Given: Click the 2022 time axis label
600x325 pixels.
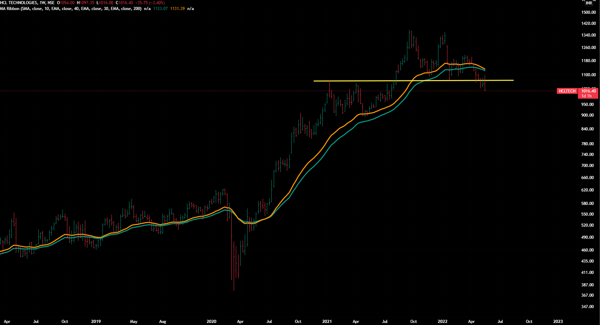Looking at the screenshot, I should pos(442,322).
